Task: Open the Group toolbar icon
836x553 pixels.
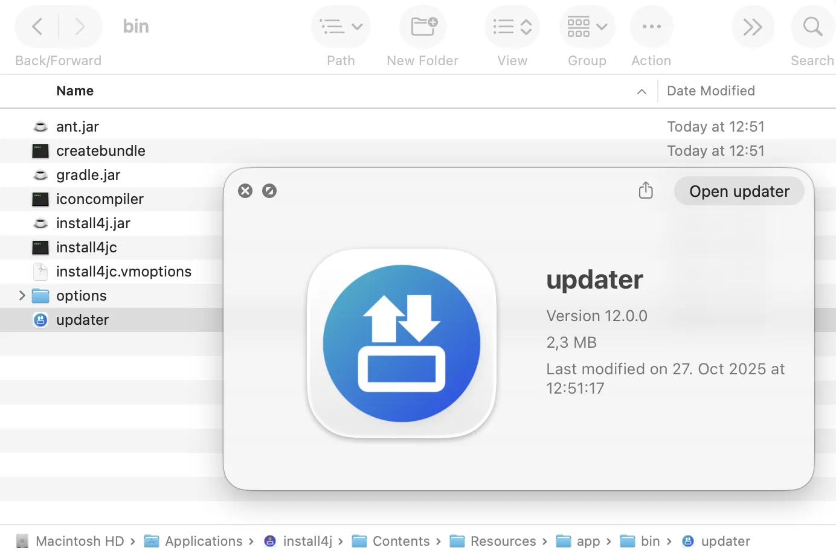Action: coord(580,26)
